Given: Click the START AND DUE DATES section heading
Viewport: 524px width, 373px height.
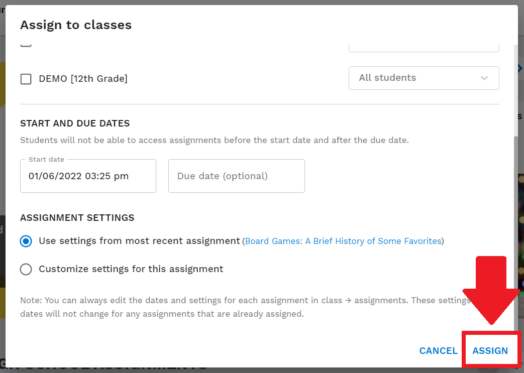Looking at the screenshot, I should pos(74,123).
